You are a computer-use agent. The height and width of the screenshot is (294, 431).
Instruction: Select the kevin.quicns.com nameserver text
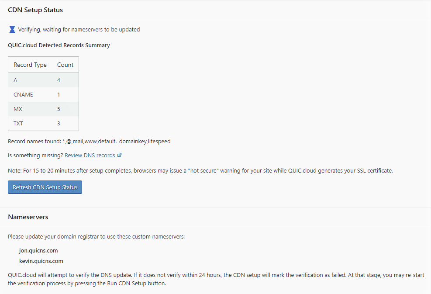click(41, 261)
